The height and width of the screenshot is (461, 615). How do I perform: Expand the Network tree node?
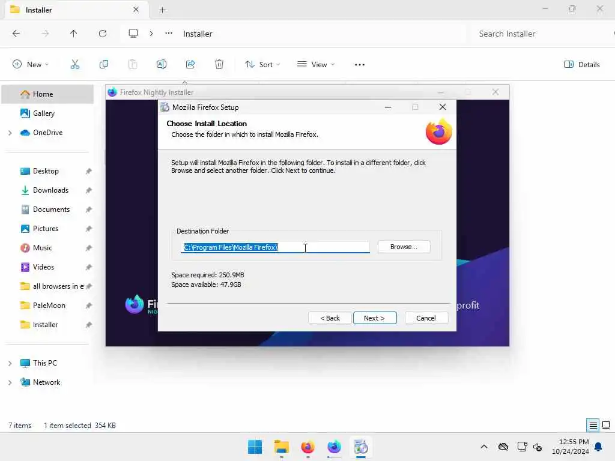click(10, 382)
